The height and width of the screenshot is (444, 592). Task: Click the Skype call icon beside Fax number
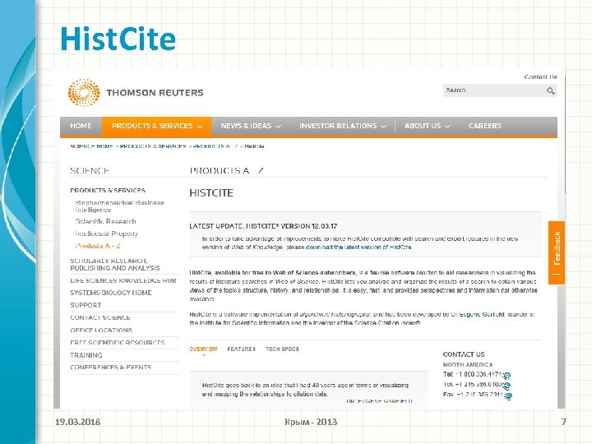click(508, 395)
